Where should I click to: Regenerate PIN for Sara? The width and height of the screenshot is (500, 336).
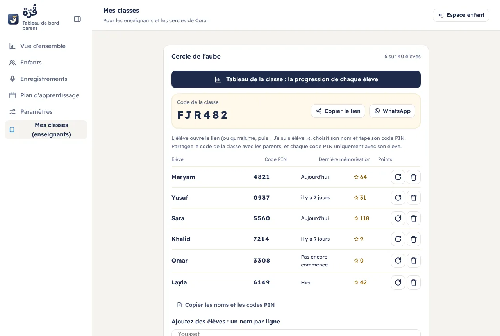click(398, 218)
